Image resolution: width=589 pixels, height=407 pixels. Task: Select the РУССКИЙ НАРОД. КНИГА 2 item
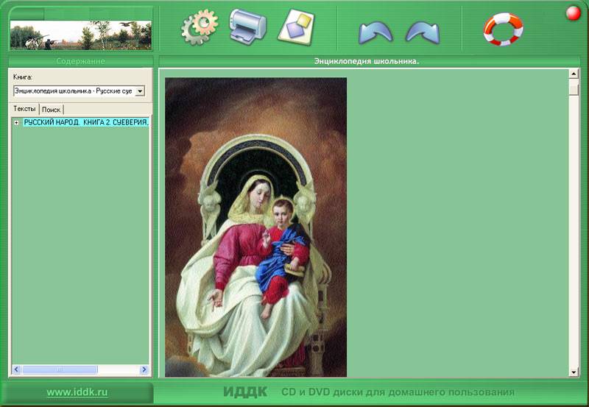pyautogui.click(x=85, y=123)
